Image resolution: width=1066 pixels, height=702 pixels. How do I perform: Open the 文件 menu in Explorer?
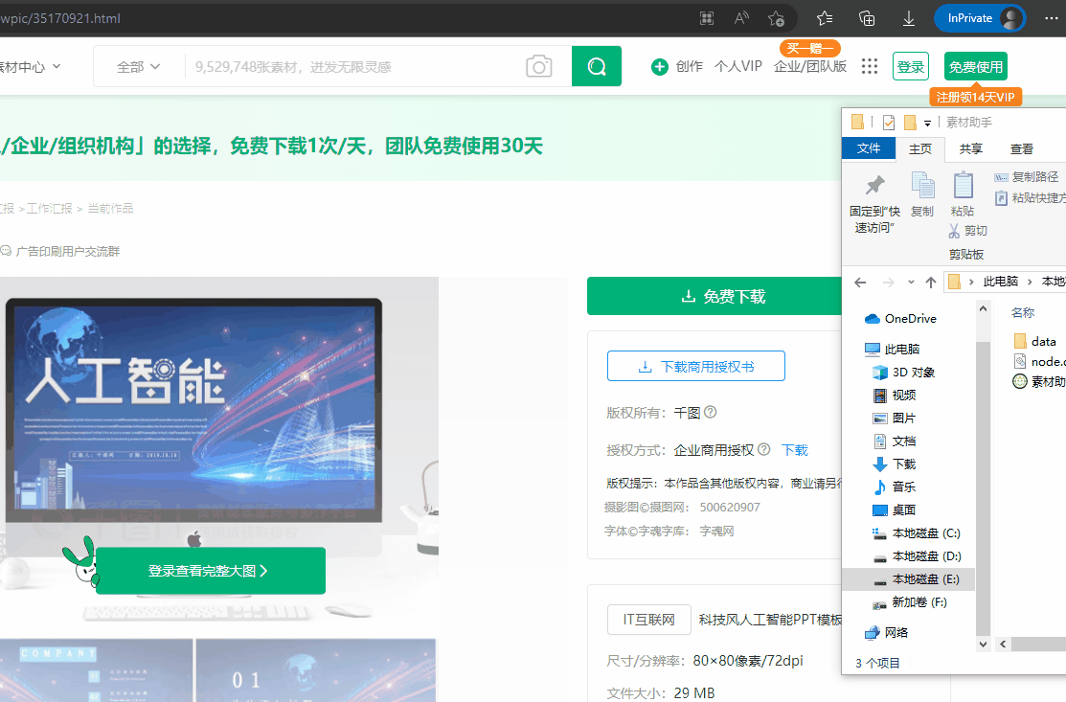869,148
